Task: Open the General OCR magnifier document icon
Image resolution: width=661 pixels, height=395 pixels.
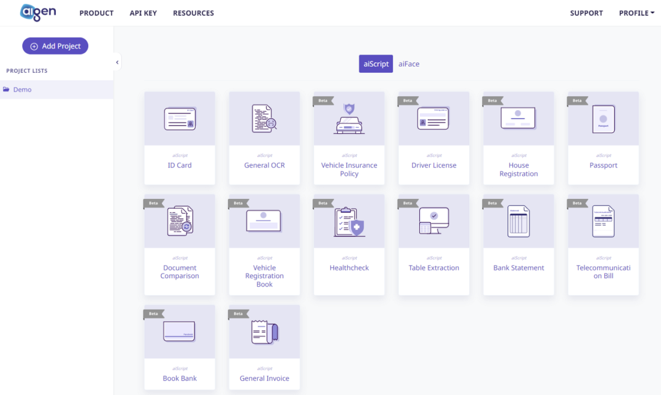Action: coord(264,119)
